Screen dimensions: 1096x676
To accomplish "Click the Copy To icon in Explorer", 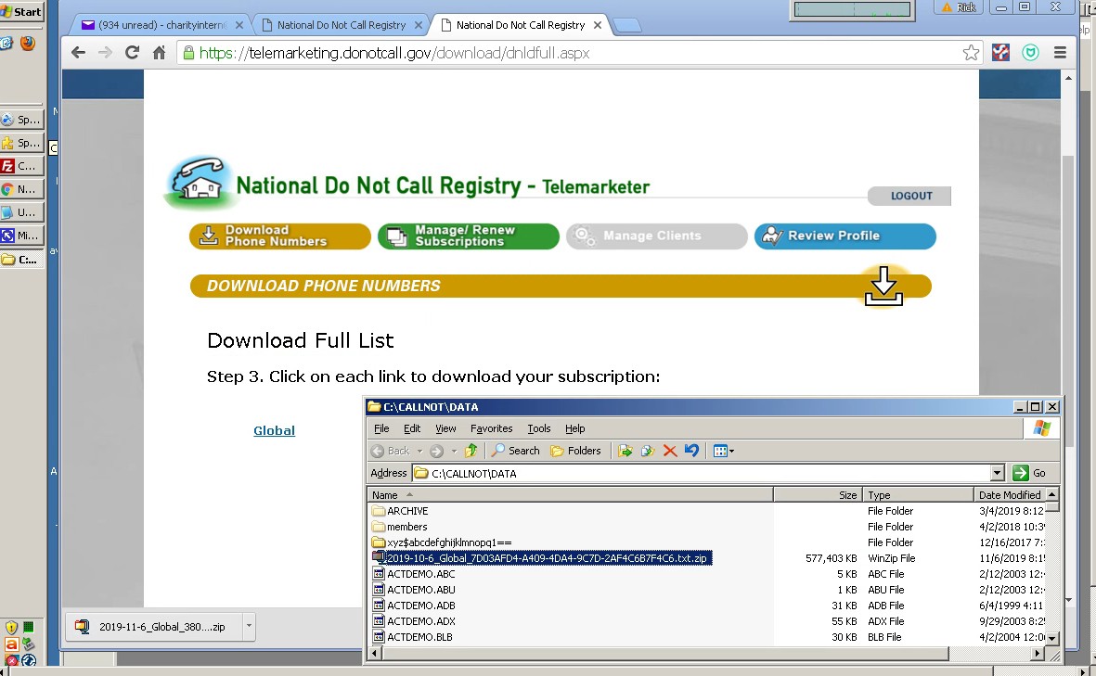I will (647, 452).
